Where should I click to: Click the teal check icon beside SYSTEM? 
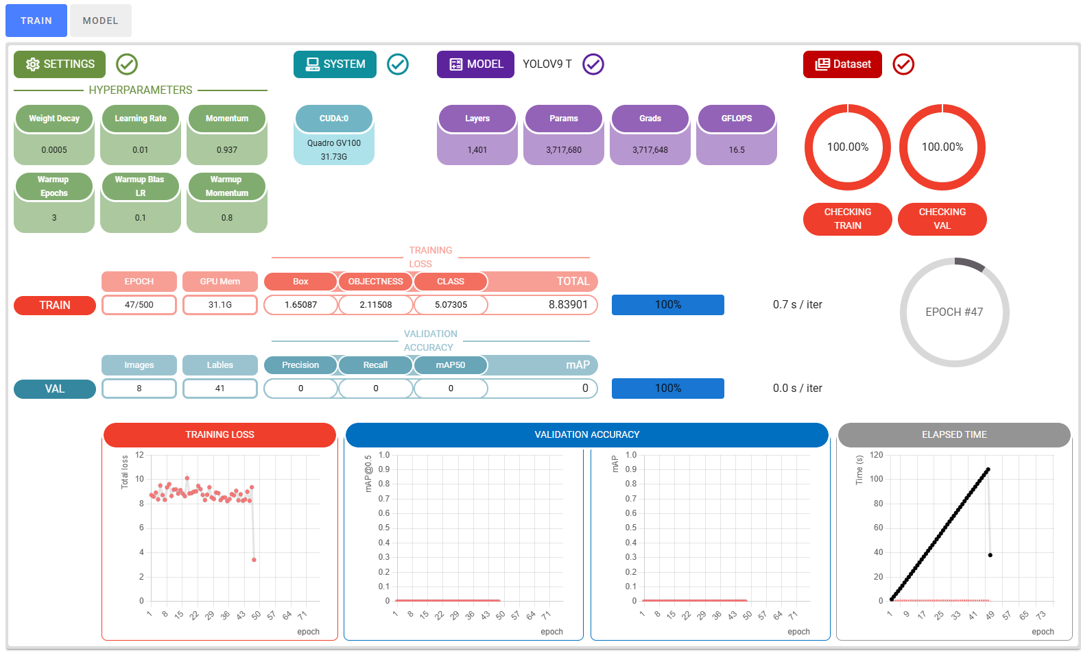(398, 64)
